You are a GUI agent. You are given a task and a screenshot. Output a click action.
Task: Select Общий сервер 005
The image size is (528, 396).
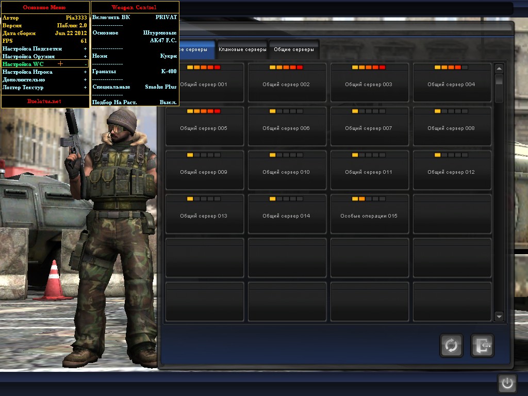(x=204, y=126)
